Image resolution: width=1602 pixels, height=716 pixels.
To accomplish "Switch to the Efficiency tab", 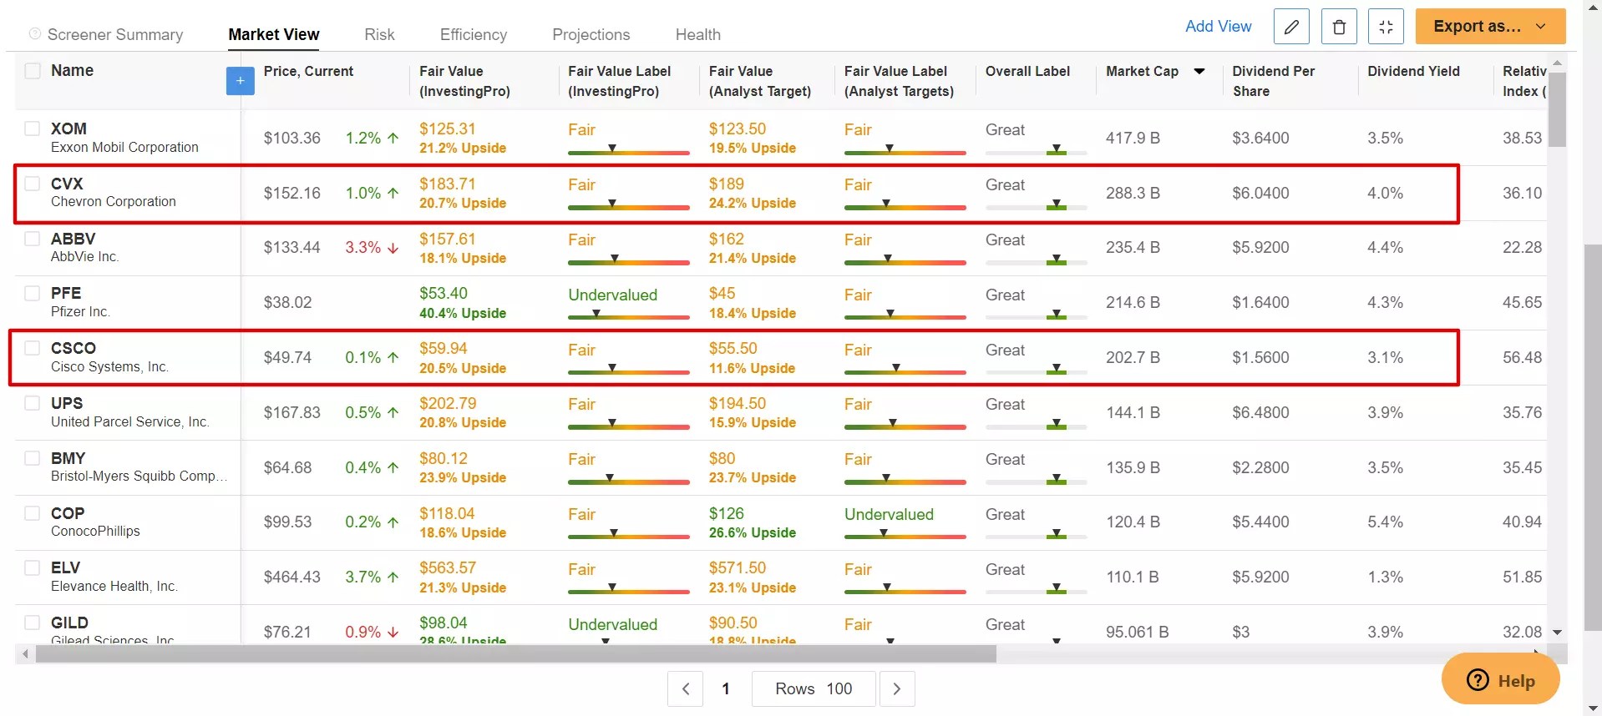I will pyautogui.click(x=474, y=34).
